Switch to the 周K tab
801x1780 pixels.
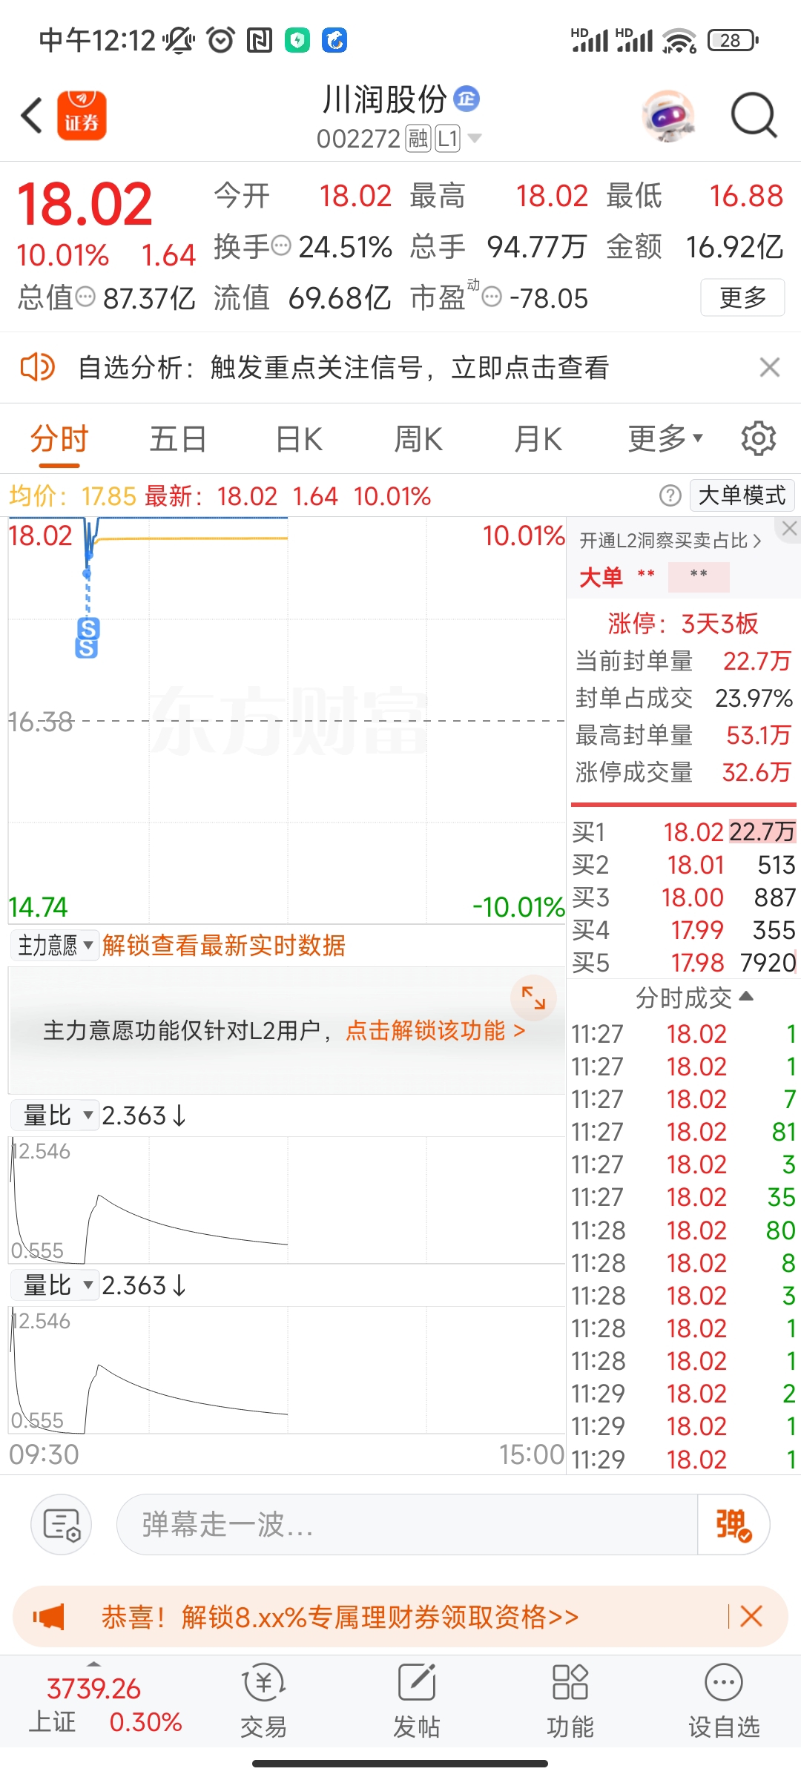(418, 439)
